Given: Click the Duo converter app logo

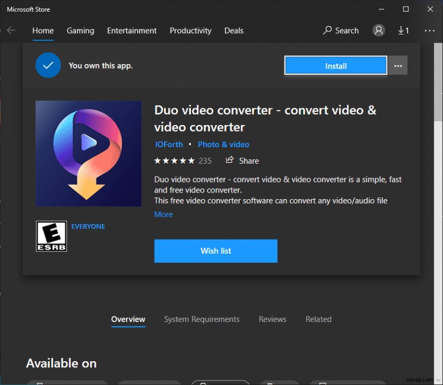Looking at the screenshot, I should (88, 153).
